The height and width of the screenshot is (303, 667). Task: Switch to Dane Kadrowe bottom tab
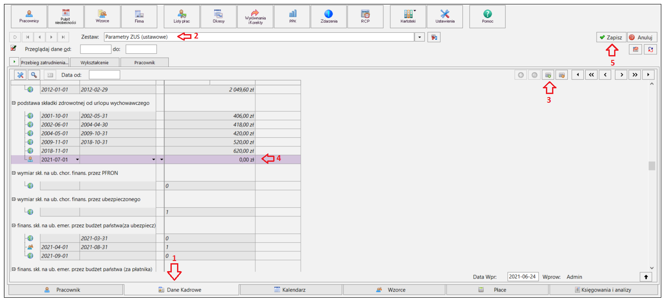[x=181, y=289]
